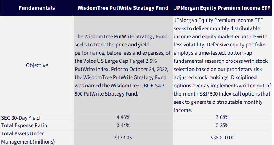Select the SEC 30-Day Yield row label
Viewport: 274px width, 145px height.
(x=20, y=118)
